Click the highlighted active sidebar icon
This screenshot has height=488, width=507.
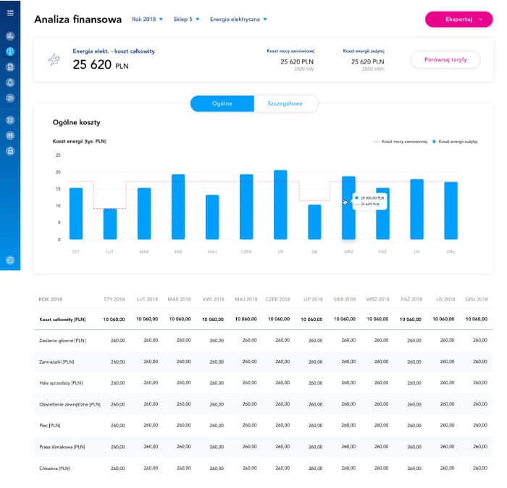(x=10, y=51)
